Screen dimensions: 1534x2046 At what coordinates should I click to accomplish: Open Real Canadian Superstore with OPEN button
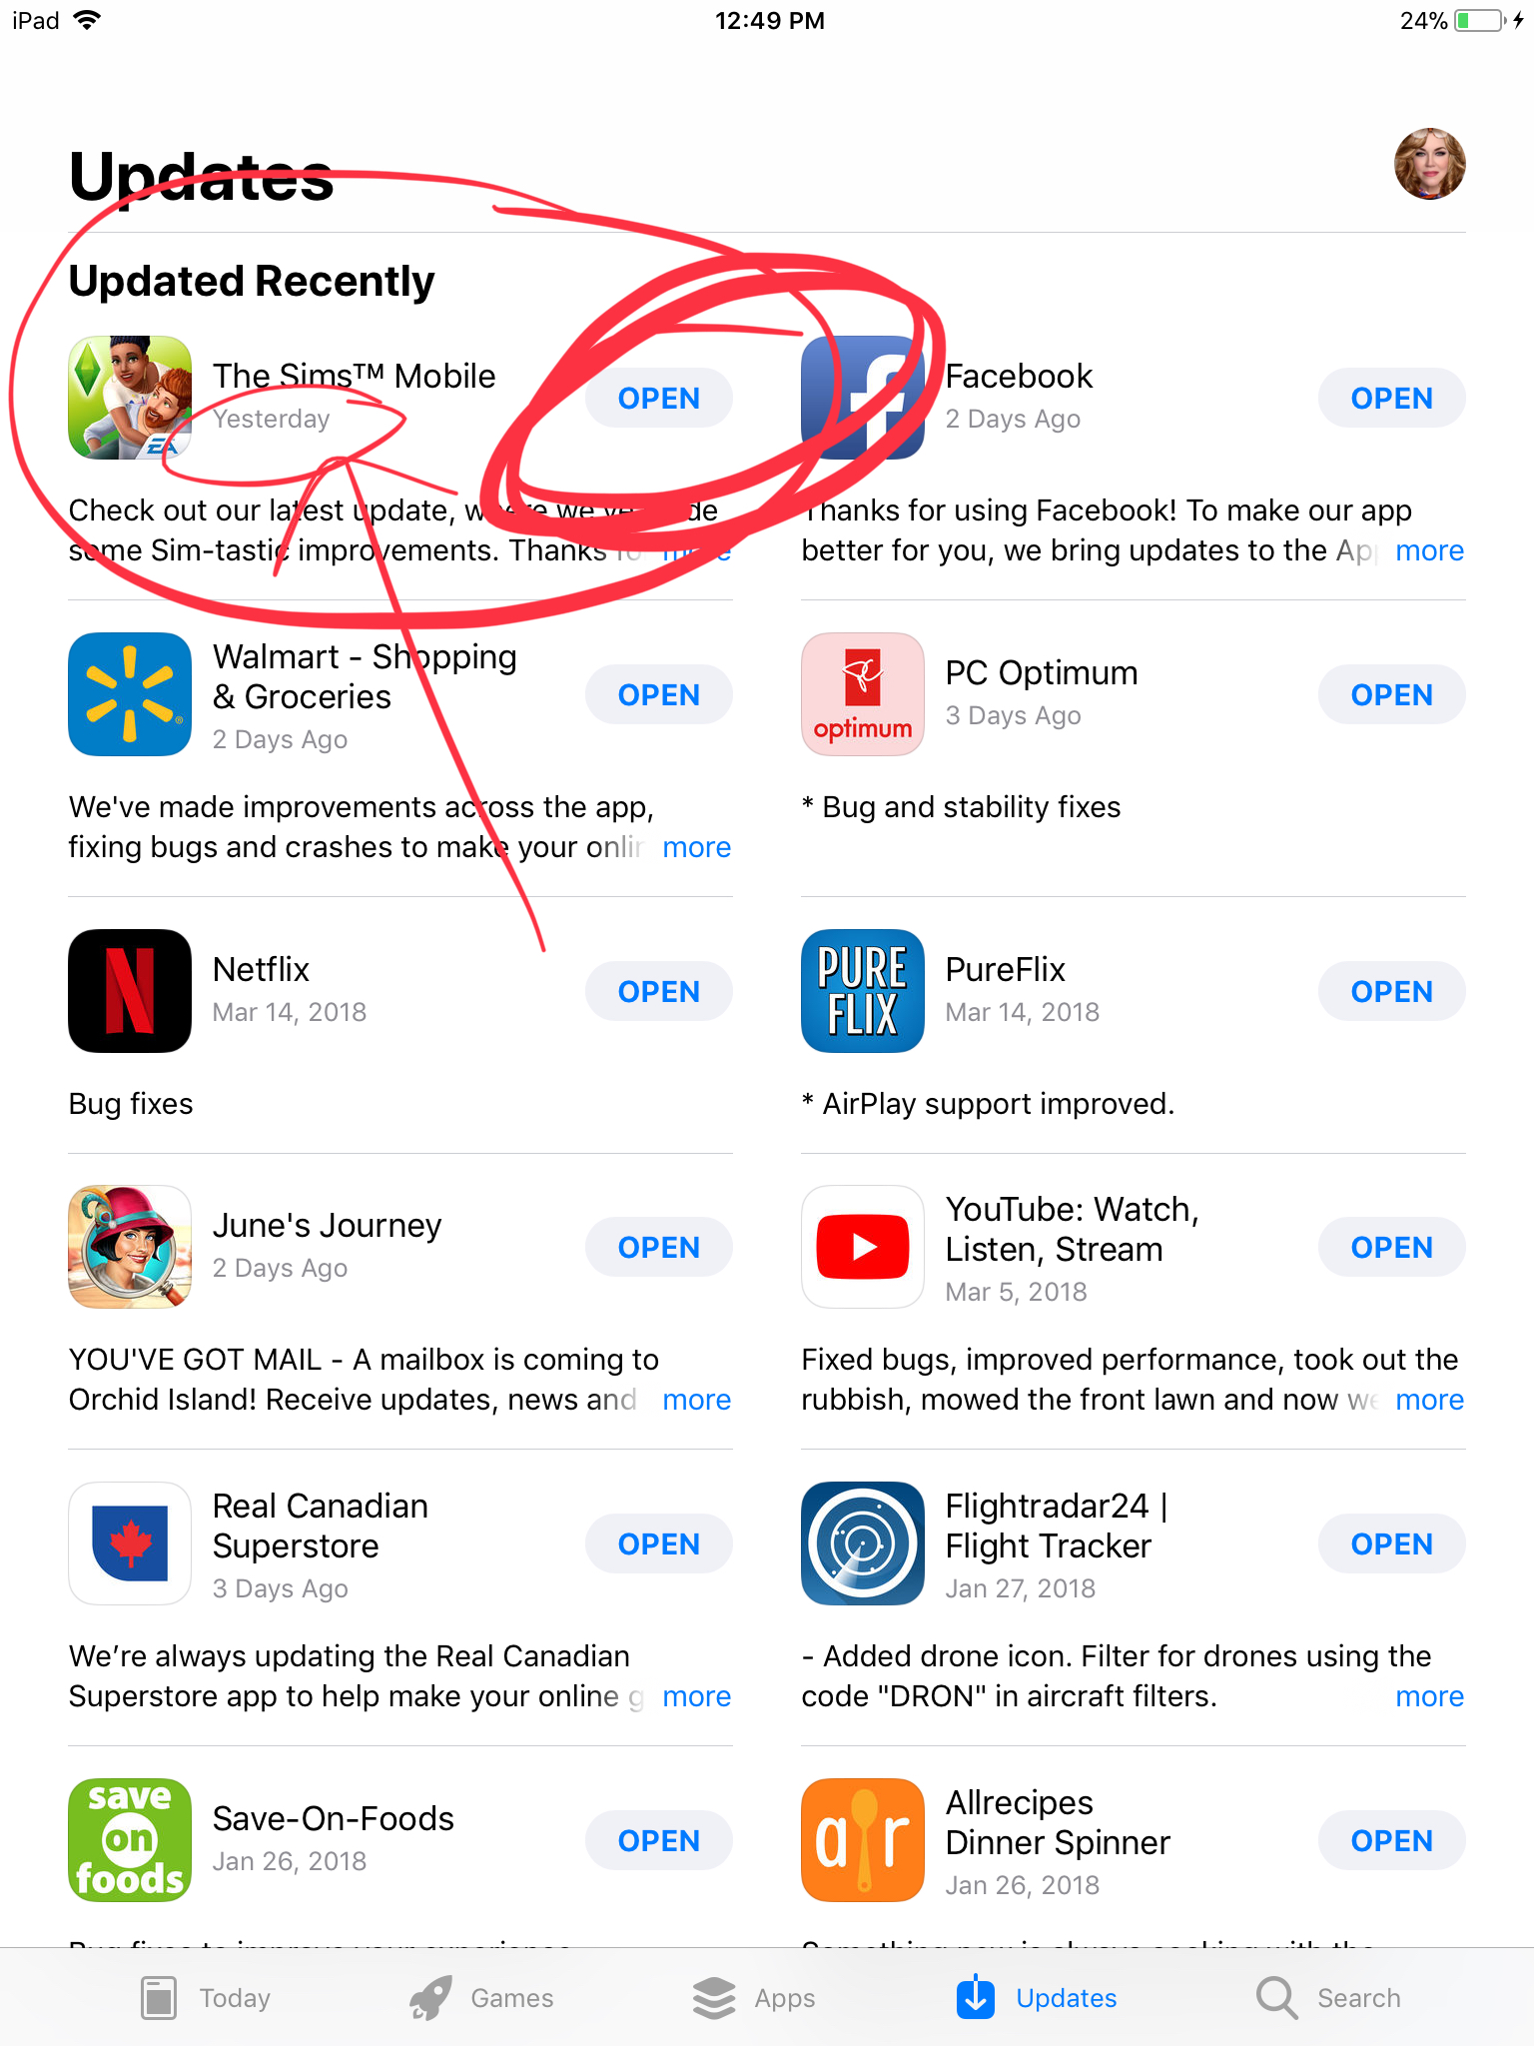[659, 1543]
